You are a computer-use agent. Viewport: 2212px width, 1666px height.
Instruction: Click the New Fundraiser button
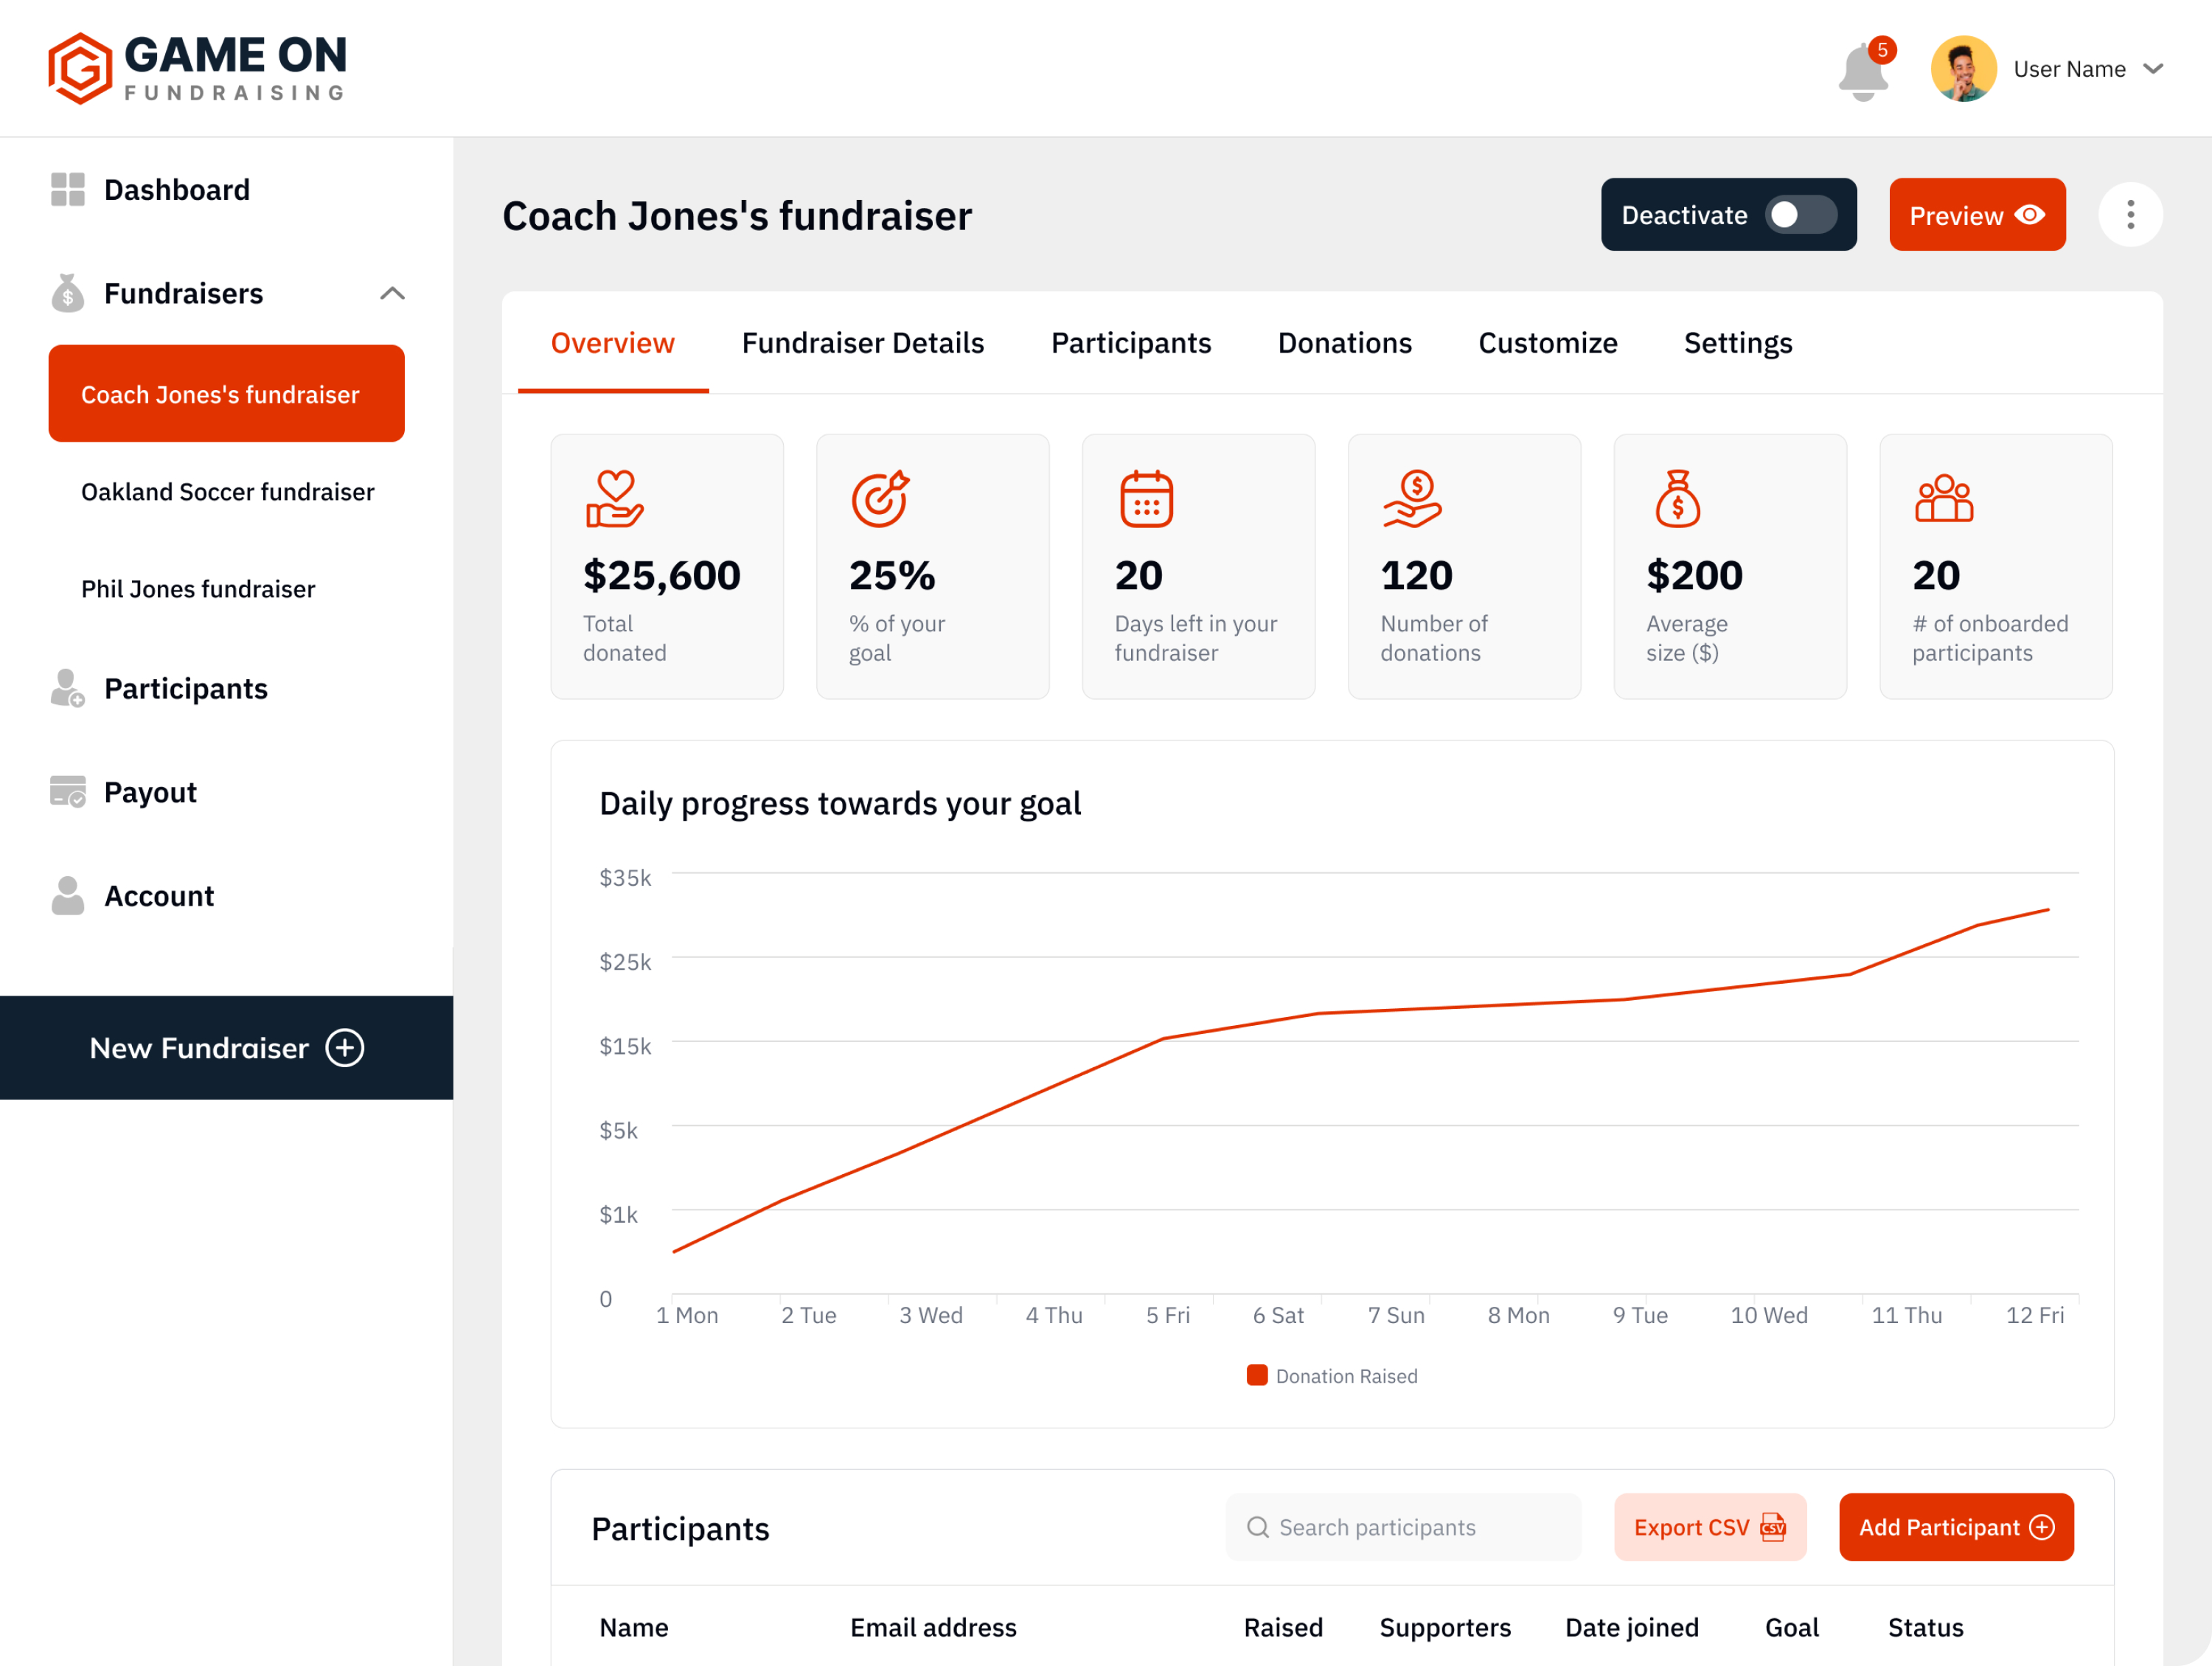[227, 1047]
